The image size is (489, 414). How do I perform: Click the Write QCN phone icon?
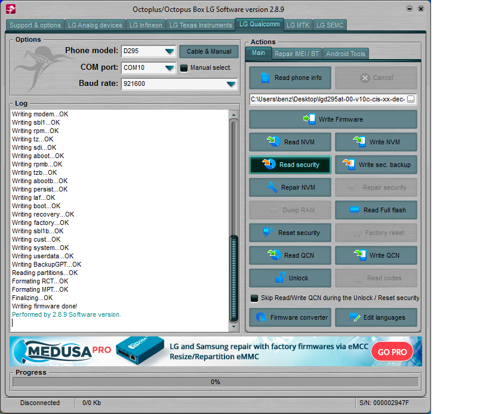pyautogui.click(x=359, y=255)
